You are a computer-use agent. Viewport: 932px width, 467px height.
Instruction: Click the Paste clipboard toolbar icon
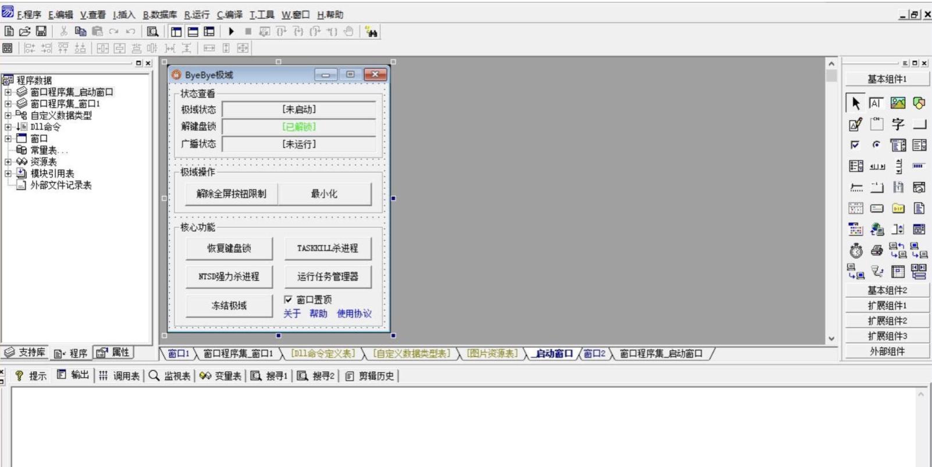coord(97,31)
